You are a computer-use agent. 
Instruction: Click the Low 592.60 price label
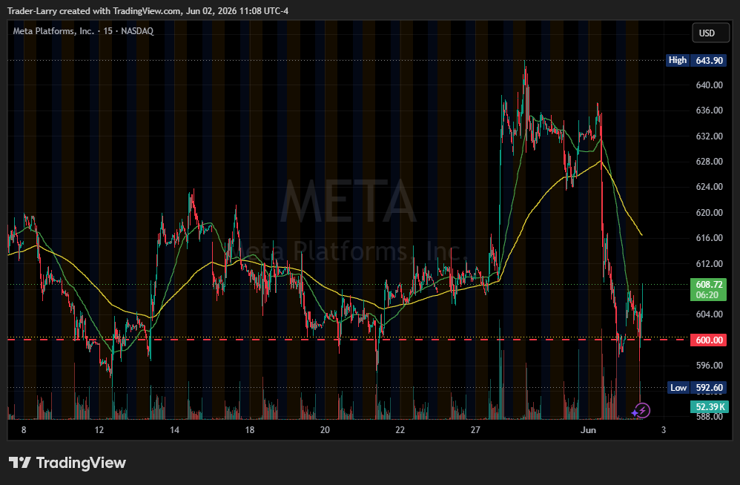pos(697,388)
